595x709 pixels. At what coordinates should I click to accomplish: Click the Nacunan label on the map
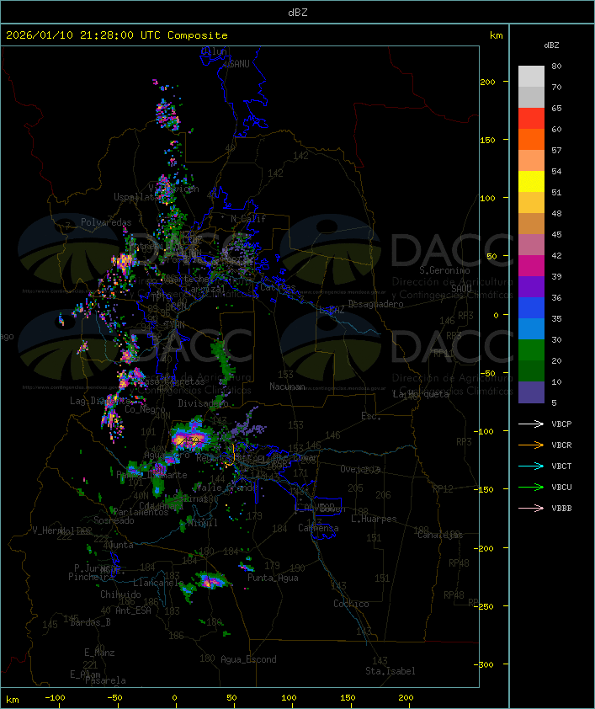coord(286,386)
